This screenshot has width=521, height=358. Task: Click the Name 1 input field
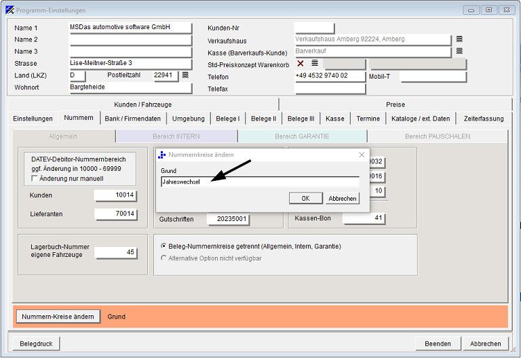[130, 28]
